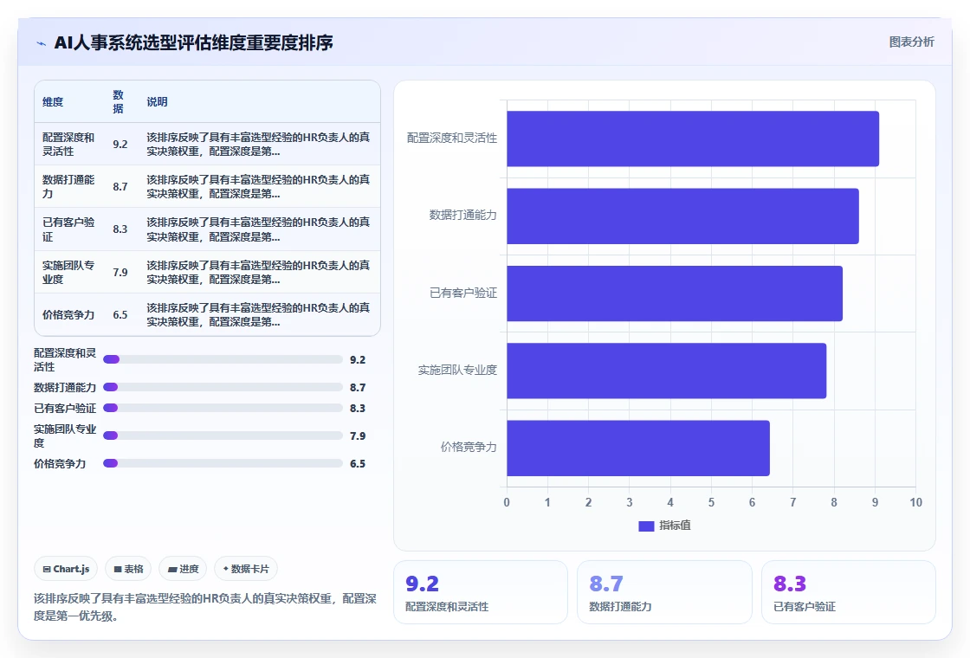Click the 8.3 value in table

120,229
